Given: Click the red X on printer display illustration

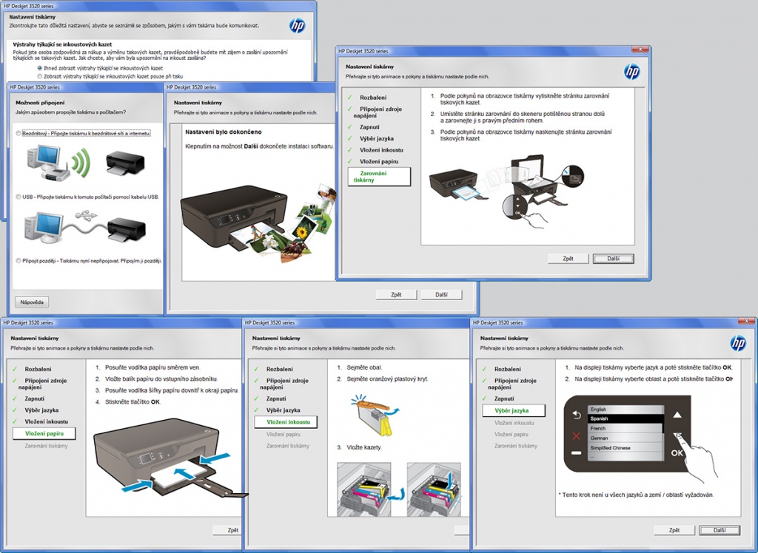Looking at the screenshot, I should pyautogui.click(x=576, y=436).
